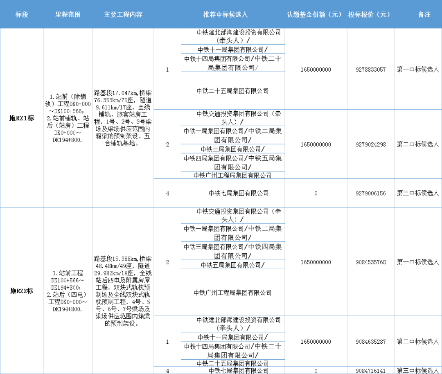Screen dimensions: 442x374
Task: Click 第二中标候选人 in the 9279024298 row
Action: tap(418, 144)
